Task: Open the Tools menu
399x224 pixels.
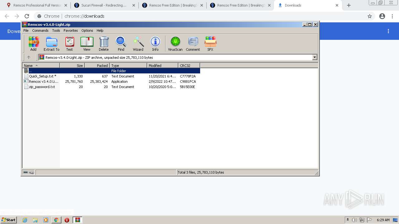Action: tap(56, 30)
